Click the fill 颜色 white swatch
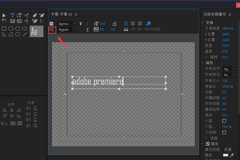Screen dimensions: 240x160 tap(226, 155)
